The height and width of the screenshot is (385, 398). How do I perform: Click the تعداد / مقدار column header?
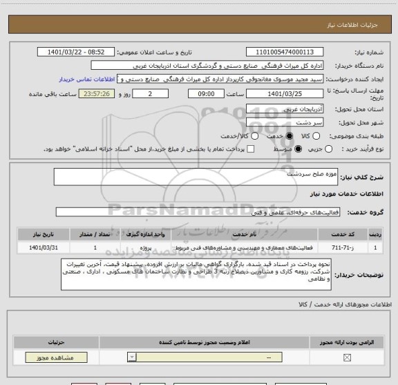tap(95, 234)
